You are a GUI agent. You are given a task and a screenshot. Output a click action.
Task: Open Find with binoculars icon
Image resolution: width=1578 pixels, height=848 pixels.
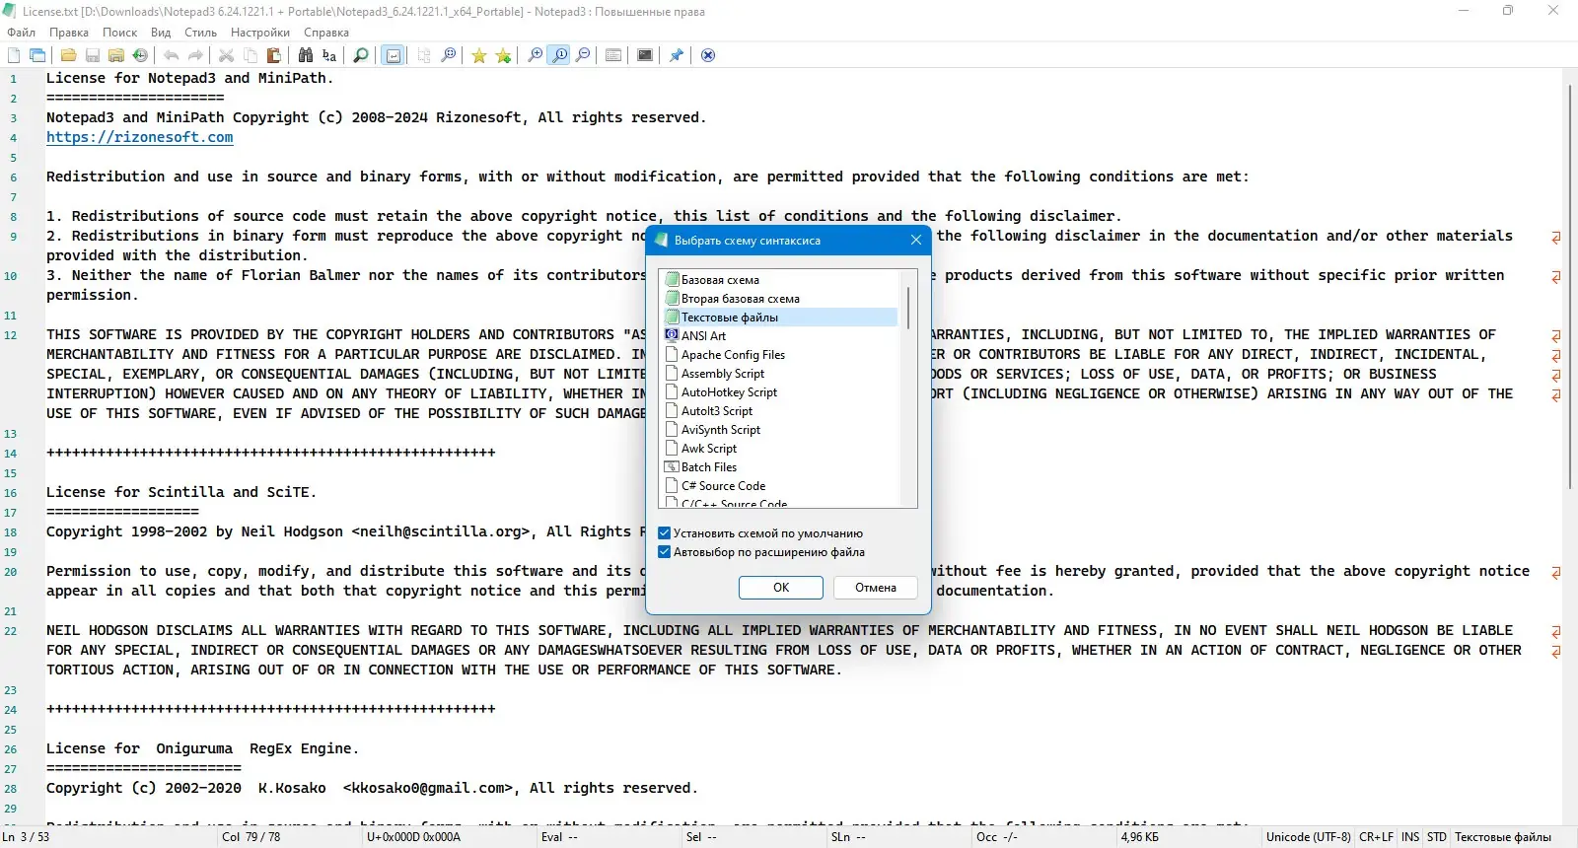click(x=306, y=55)
